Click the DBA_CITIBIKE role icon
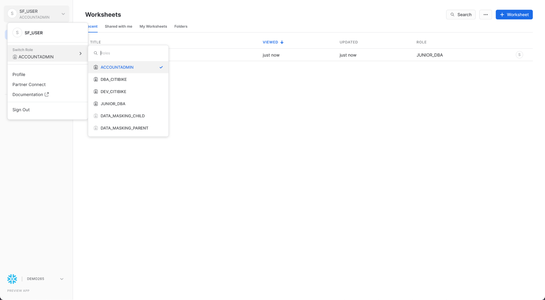The height and width of the screenshot is (300, 545). (x=96, y=79)
